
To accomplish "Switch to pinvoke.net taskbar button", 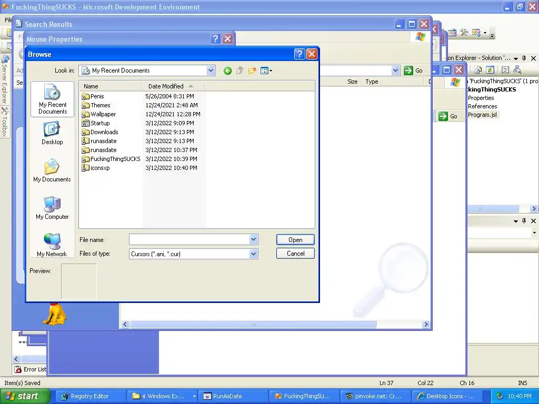I will point(375,396).
